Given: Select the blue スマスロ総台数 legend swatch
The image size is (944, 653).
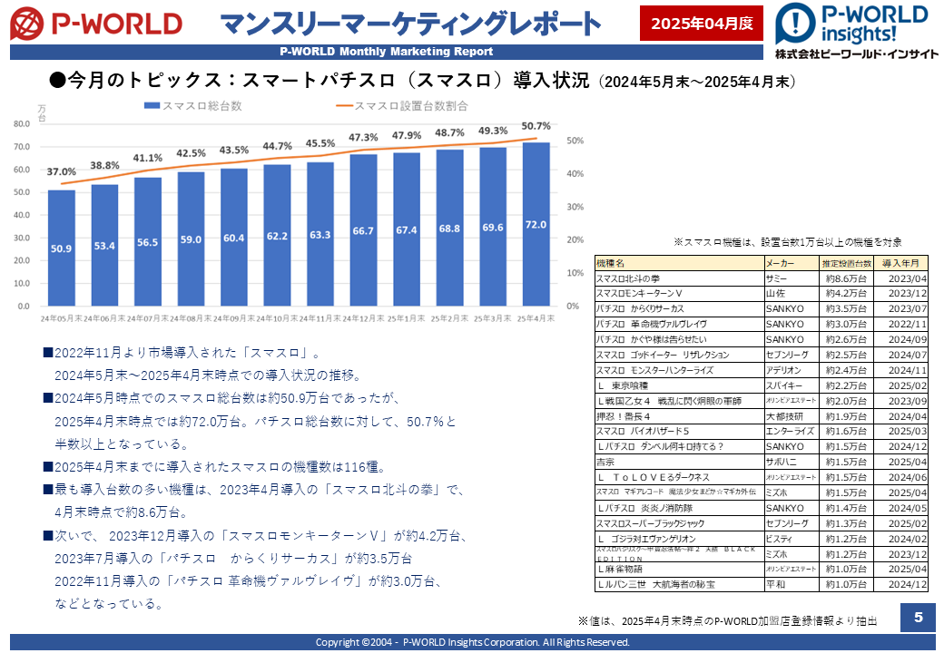Looking at the screenshot, I should tap(152, 106).
